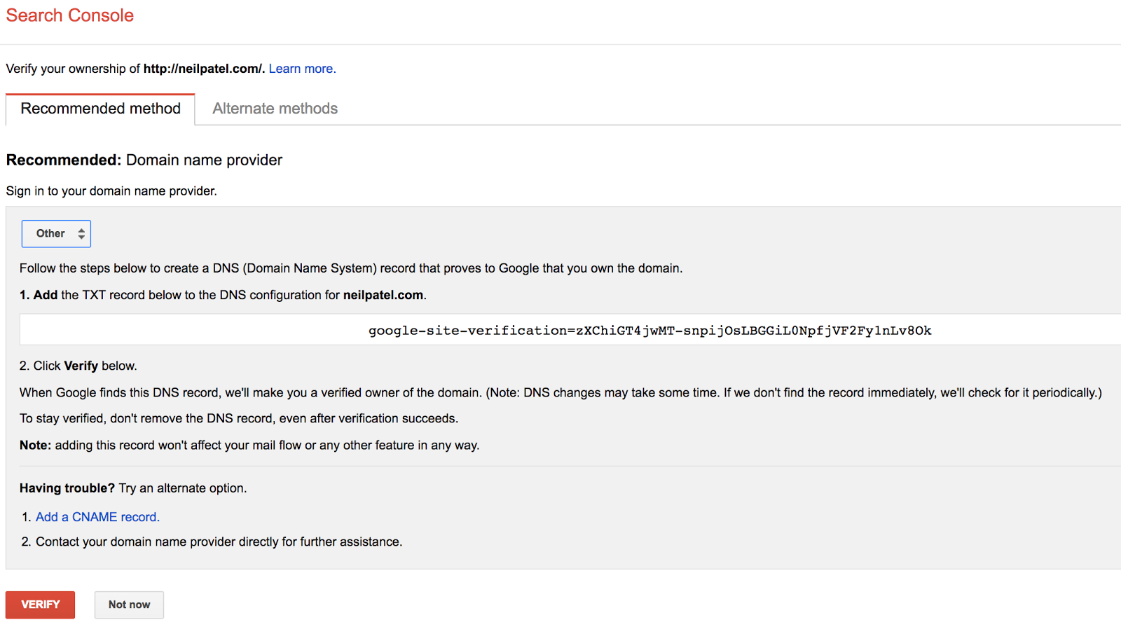Click the Not now button
1121x634 pixels.
point(129,605)
